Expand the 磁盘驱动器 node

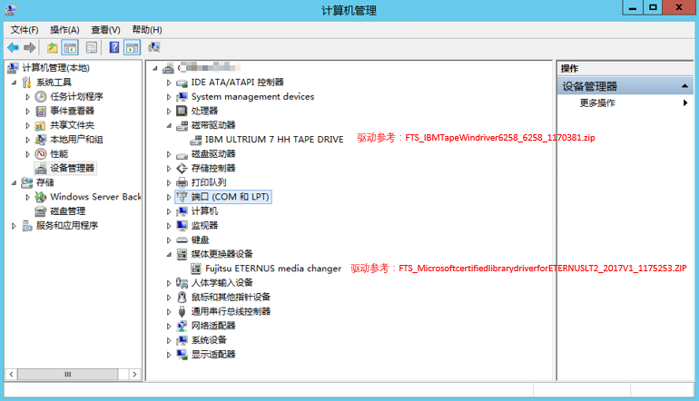coord(169,154)
